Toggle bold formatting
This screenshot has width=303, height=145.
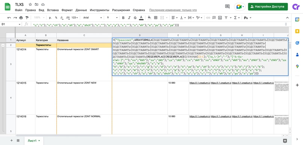coord(123,18)
